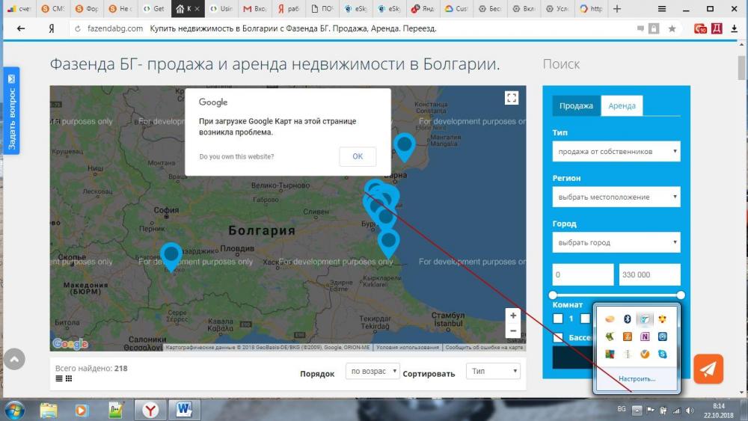Focus the minimum price field showing 0
The height and width of the screenshot is (421, 748).
(x=583, y=274)
